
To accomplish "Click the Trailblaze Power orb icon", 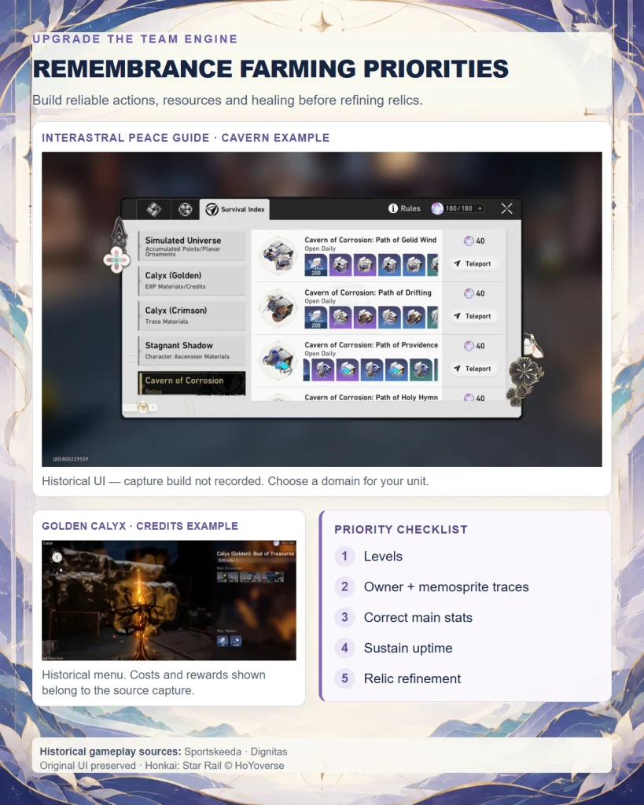I will [437, 208].
